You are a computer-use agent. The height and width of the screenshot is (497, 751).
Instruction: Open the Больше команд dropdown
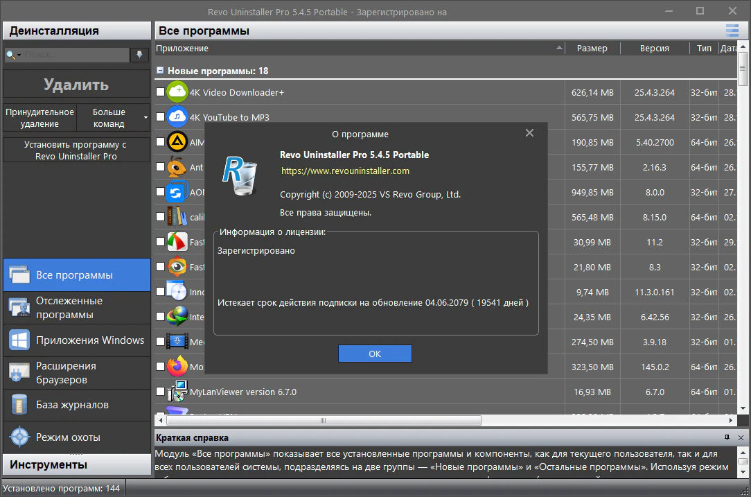(112, 118)
